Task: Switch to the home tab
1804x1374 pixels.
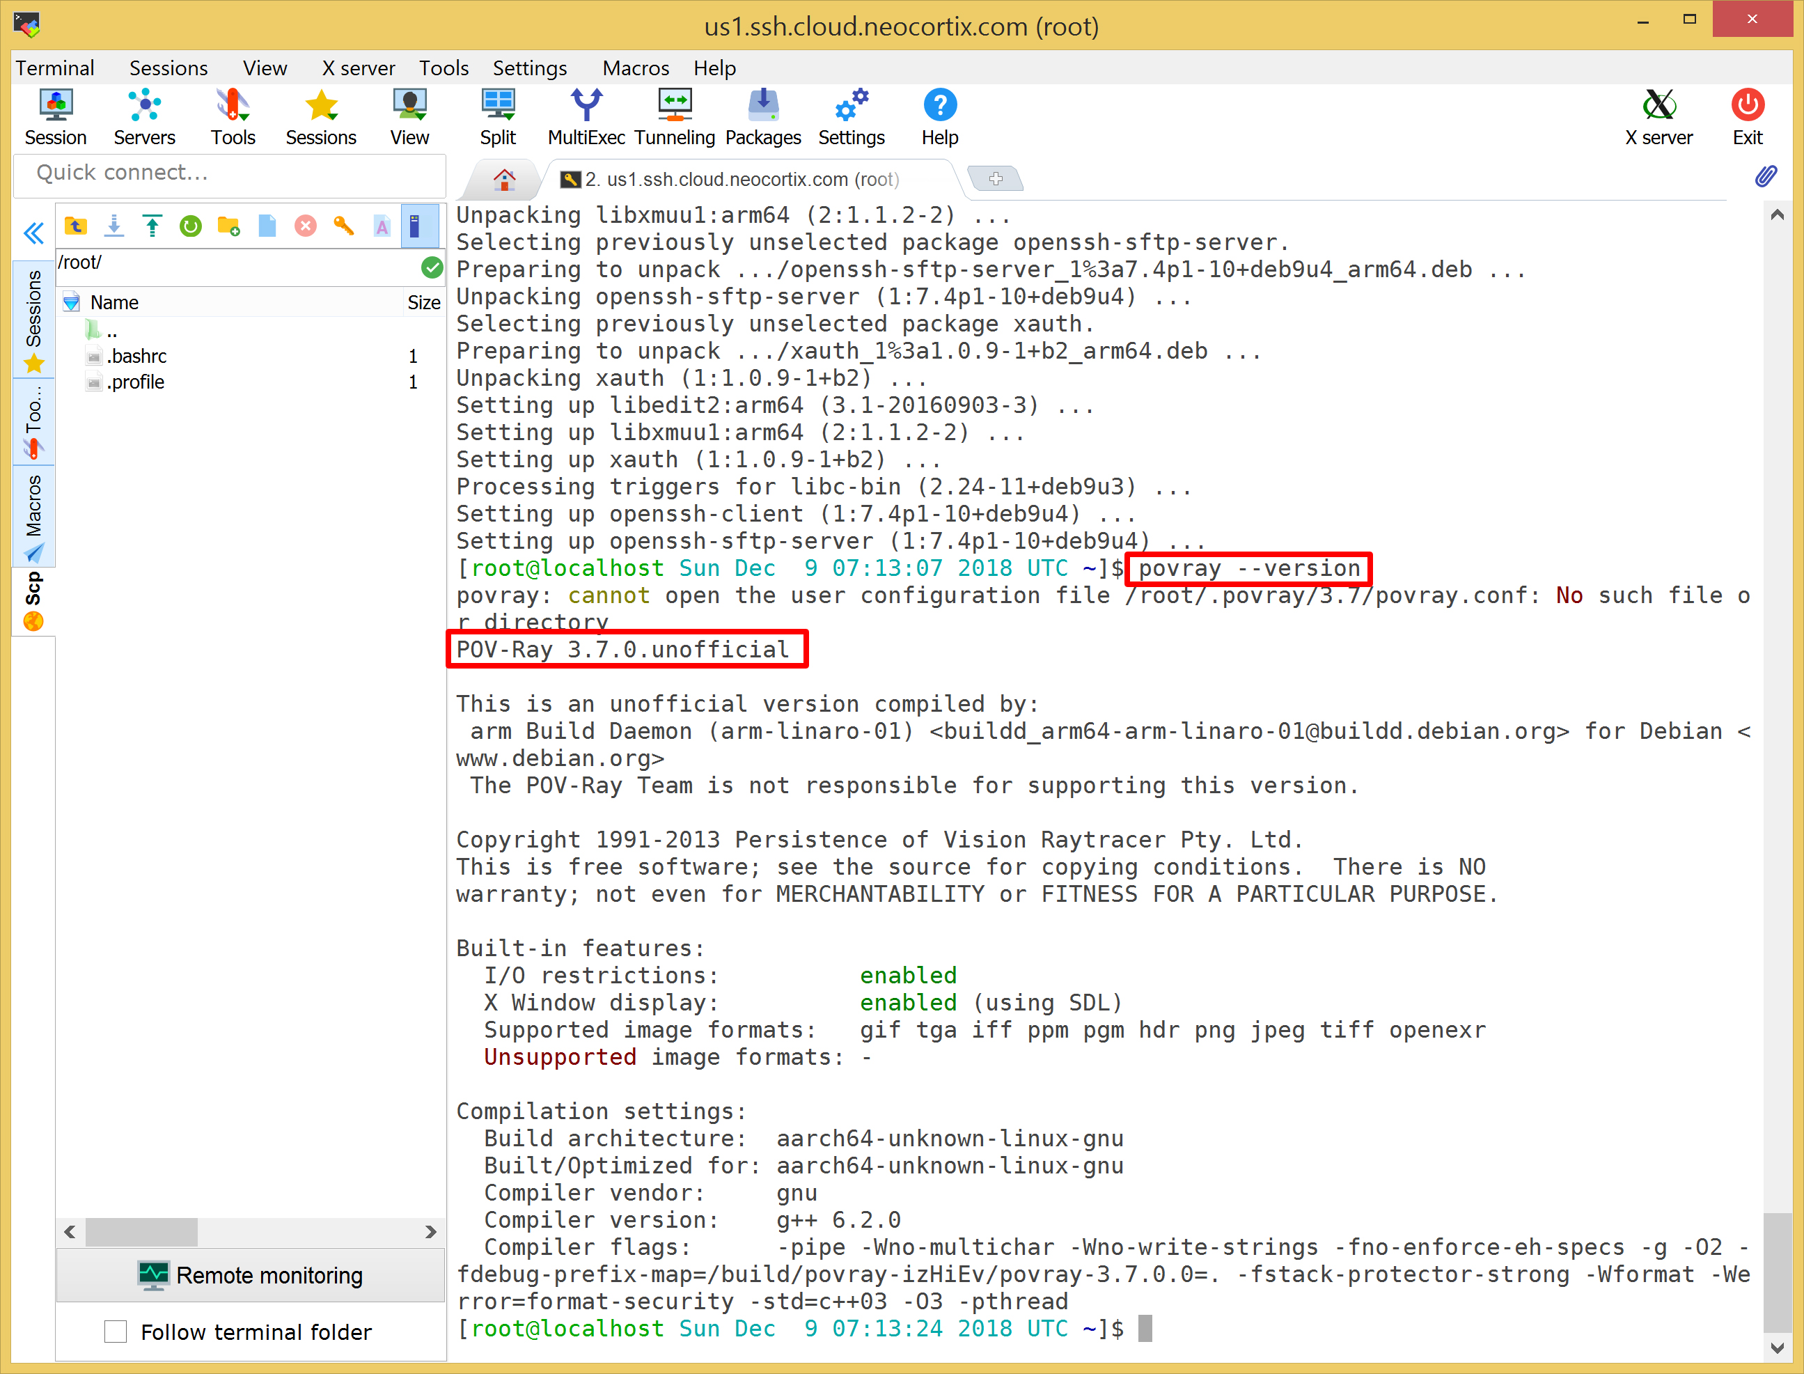Action: [504, 179]
